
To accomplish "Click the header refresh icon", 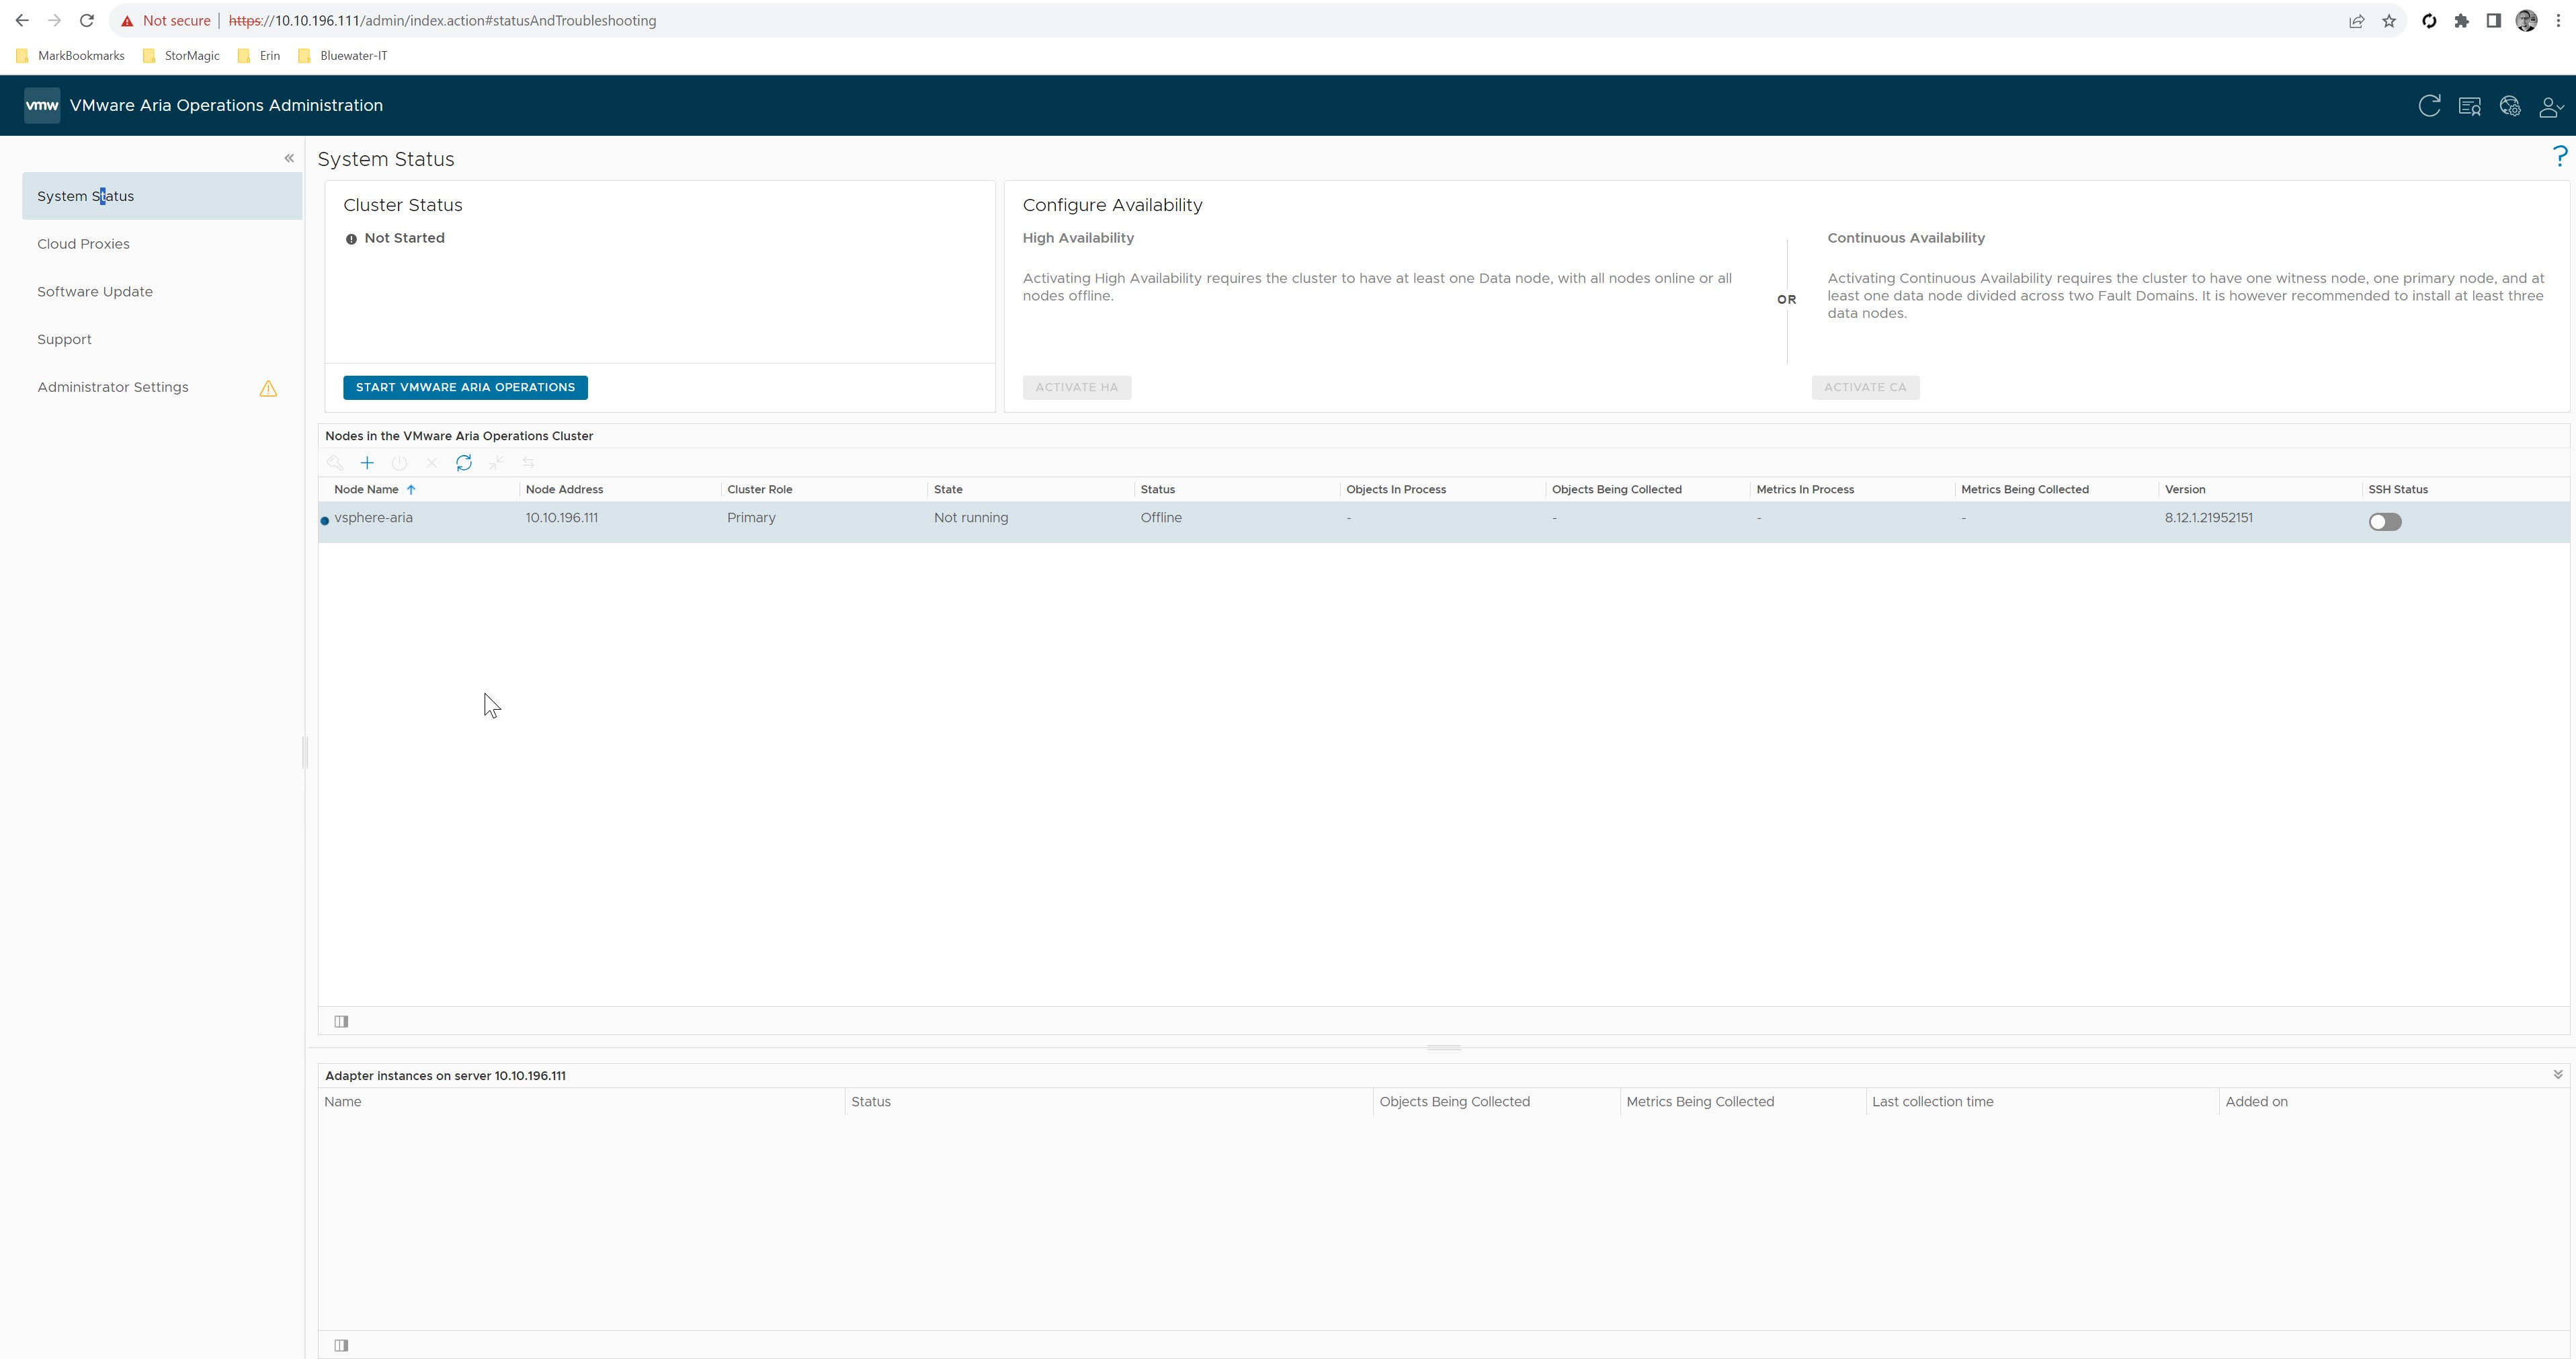I will coord(2429,105).
